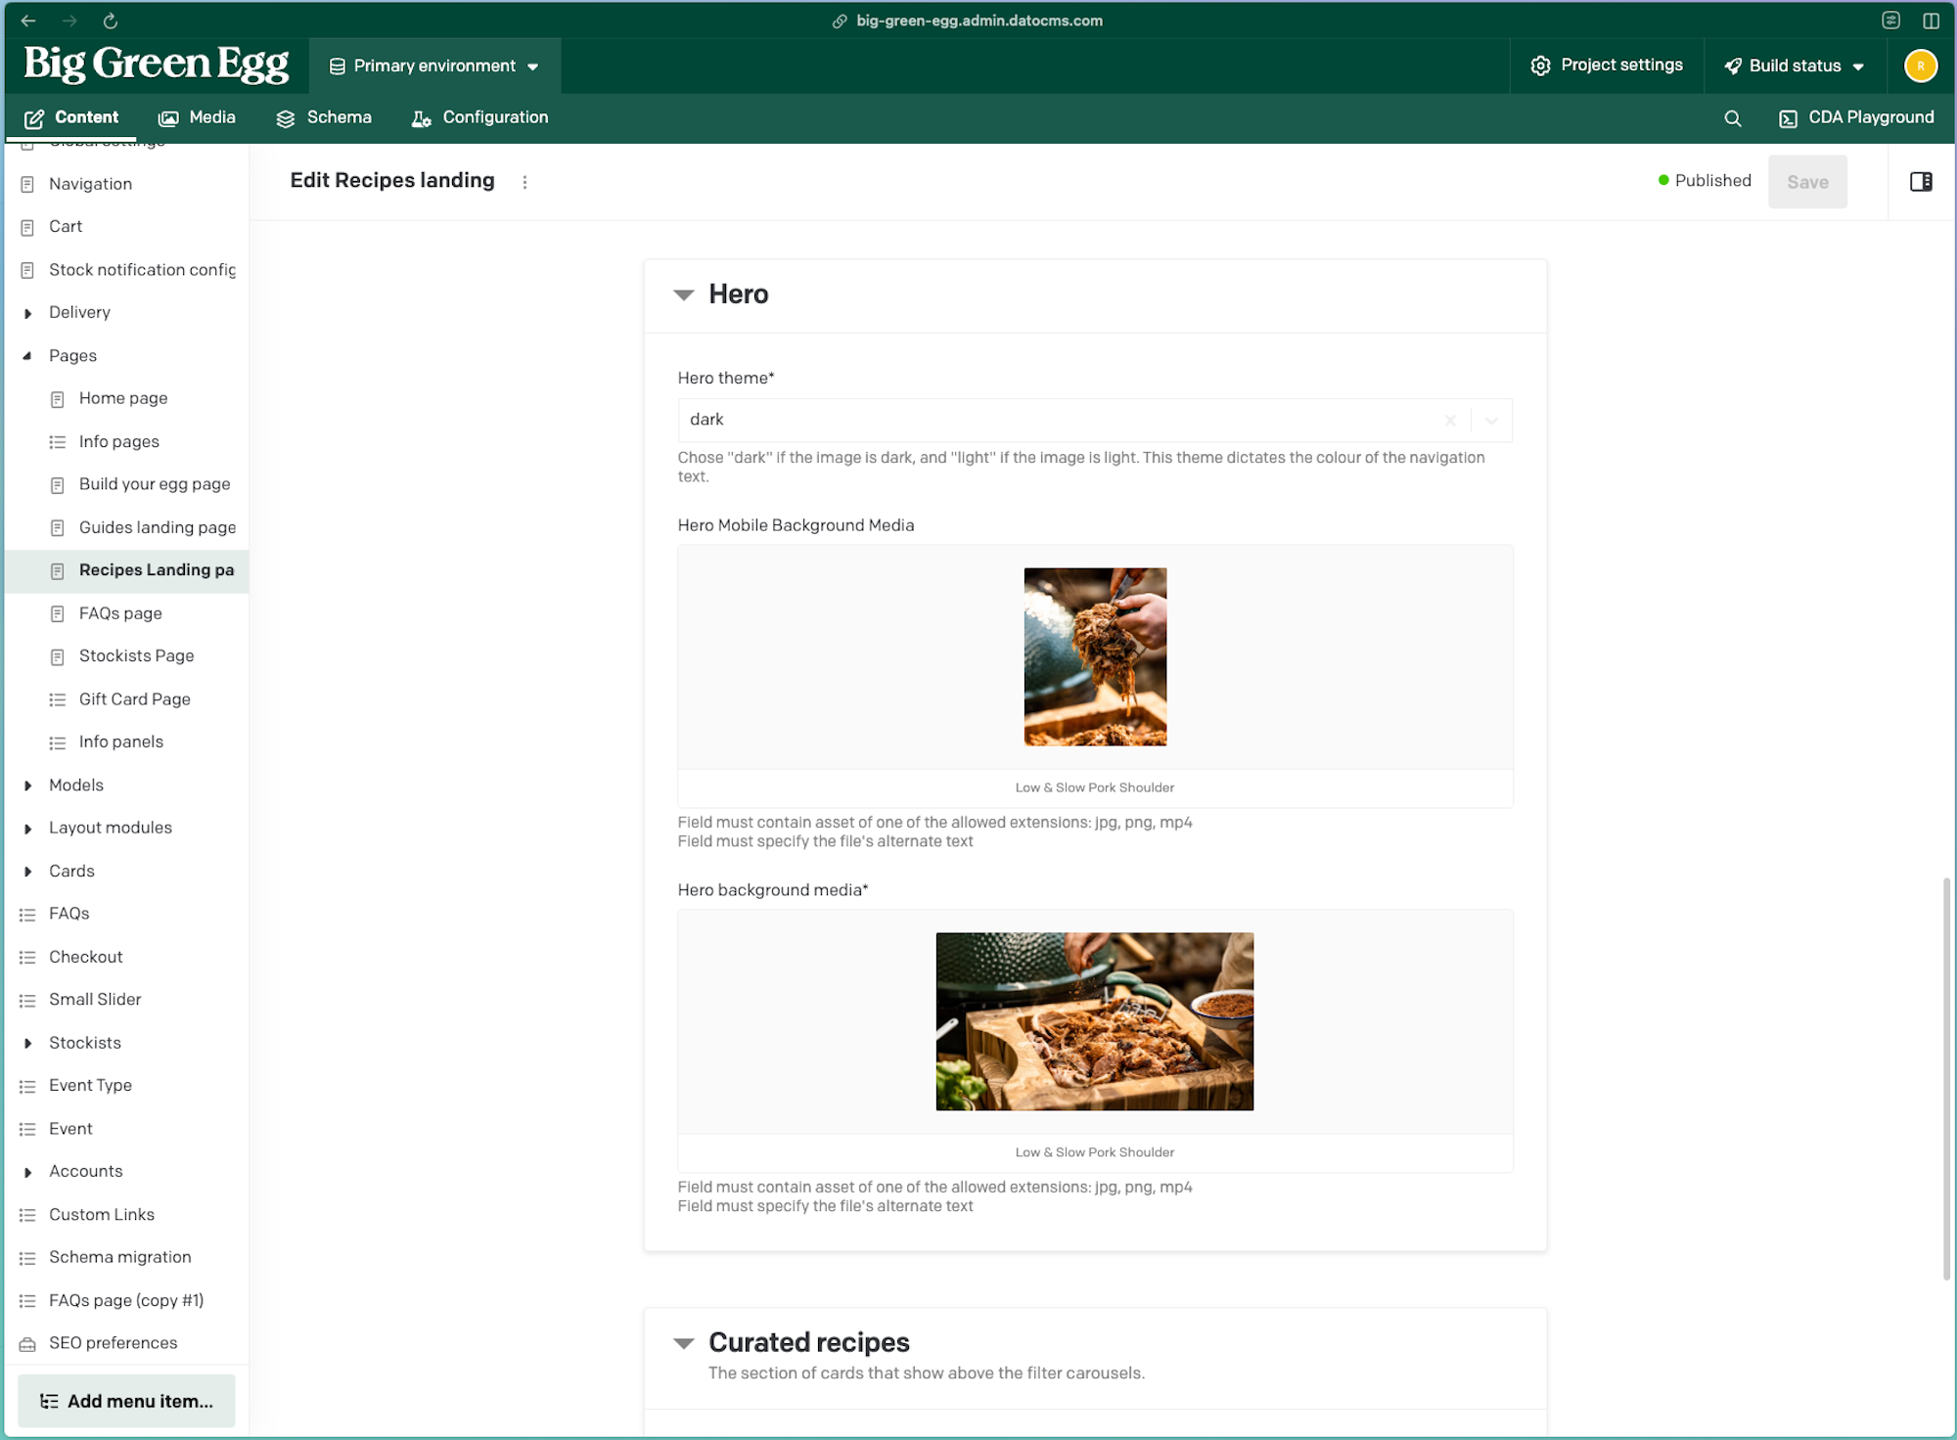Open the Navigation menu item

[x=125, y=184]
